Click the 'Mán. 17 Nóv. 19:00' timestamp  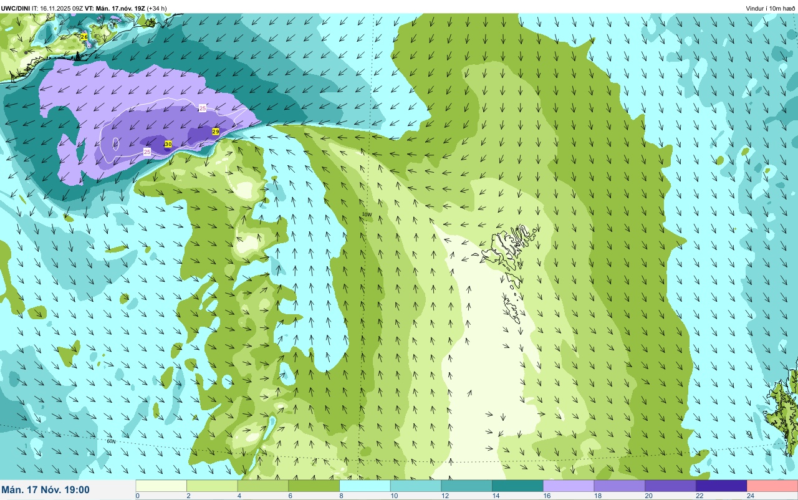46,490
